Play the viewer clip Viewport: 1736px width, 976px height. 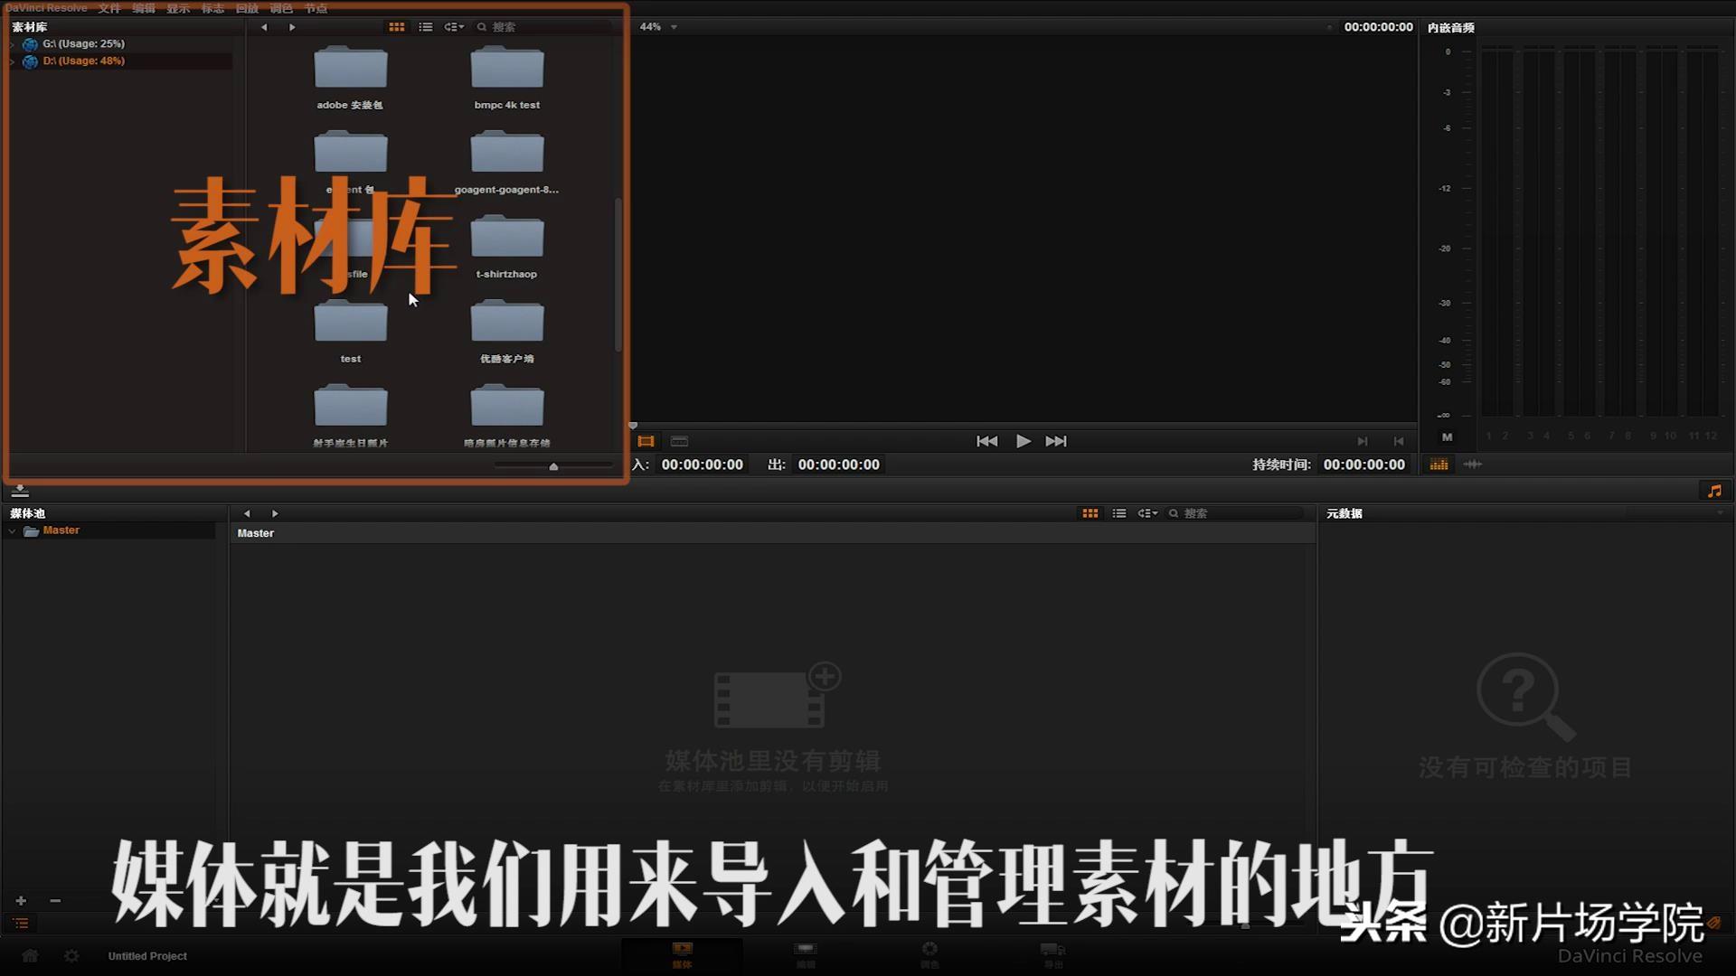click(1023, 441)
